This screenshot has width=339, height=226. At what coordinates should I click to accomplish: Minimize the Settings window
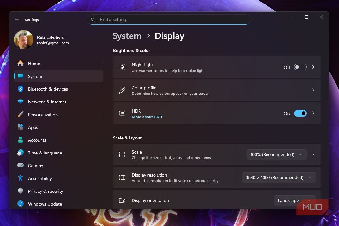[x=292, y=17]
